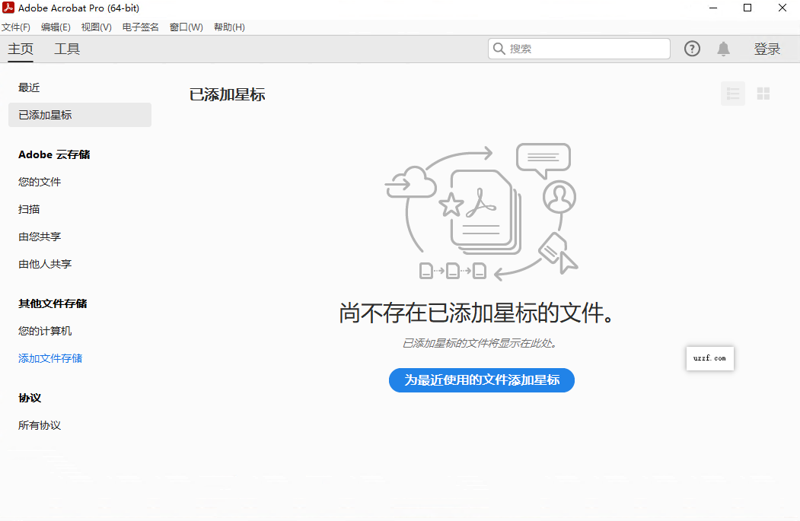Switch to the 工具 tab

coord(67,49)
